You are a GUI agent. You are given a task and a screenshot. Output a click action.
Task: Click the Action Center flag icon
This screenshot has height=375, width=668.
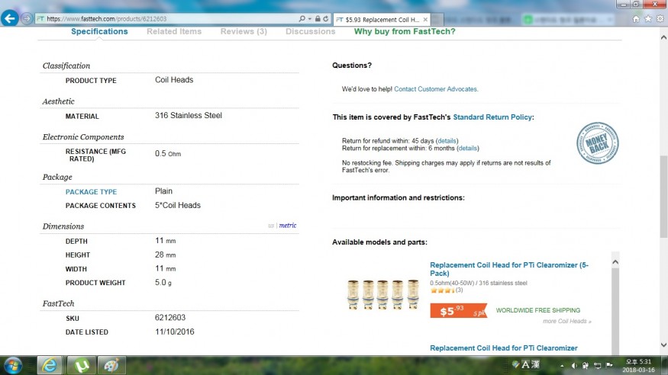(x=610, y=365)
